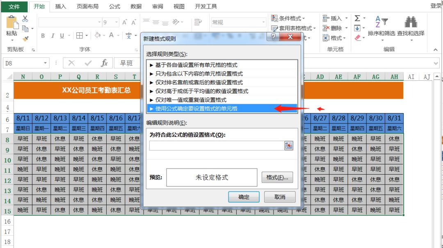Open the border styles dropdown

click(87, 35)
